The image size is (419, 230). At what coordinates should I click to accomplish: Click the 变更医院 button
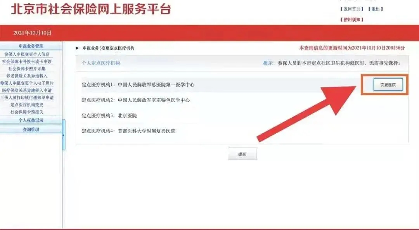click(388, 84)
